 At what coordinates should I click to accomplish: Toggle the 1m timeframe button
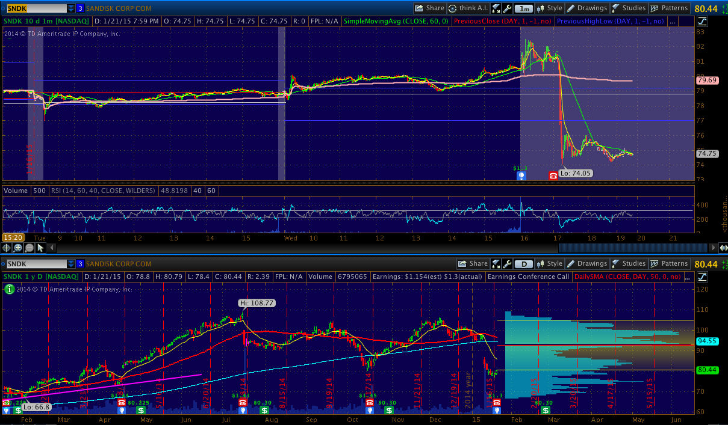pyautogui.click(x=524, y=8)
